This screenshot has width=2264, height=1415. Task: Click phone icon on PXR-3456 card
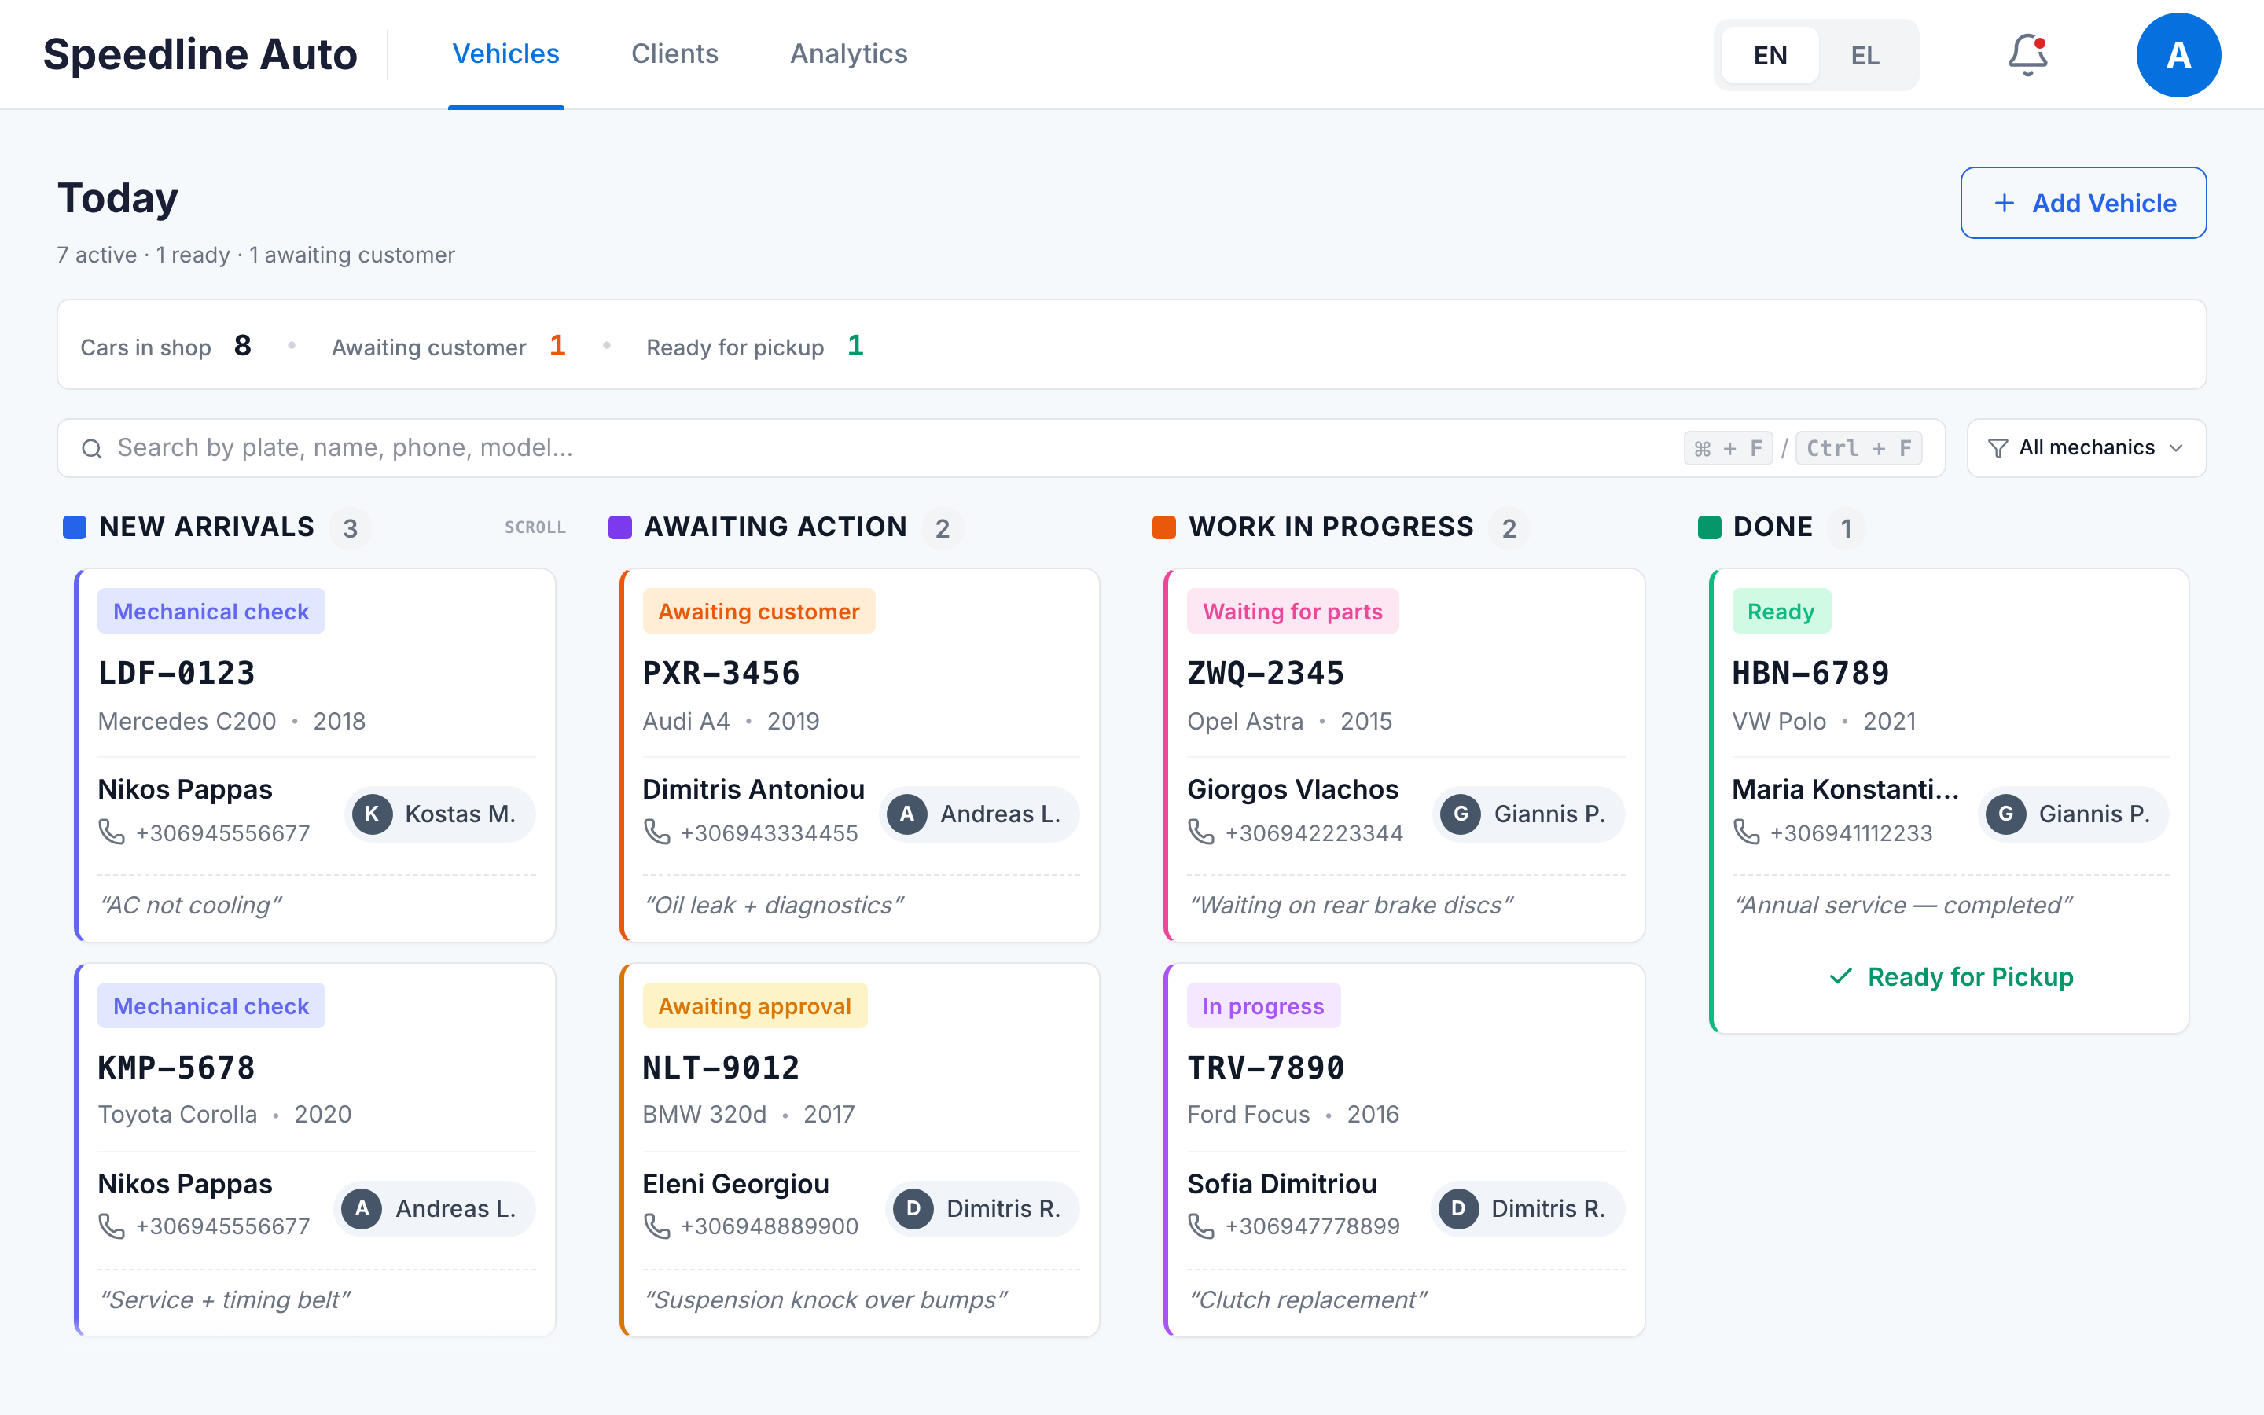click(656, 832)
